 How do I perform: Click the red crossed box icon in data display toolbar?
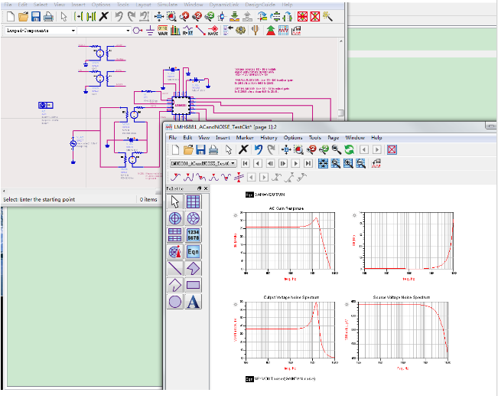(392, 149)
